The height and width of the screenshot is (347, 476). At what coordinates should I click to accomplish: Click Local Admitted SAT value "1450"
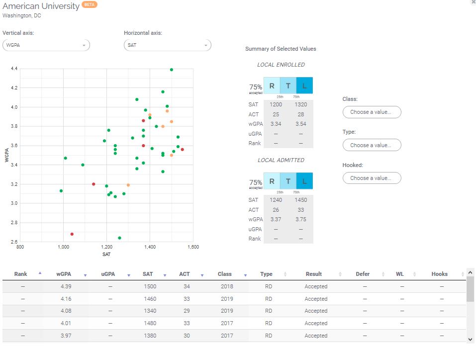tap(301, 200)
